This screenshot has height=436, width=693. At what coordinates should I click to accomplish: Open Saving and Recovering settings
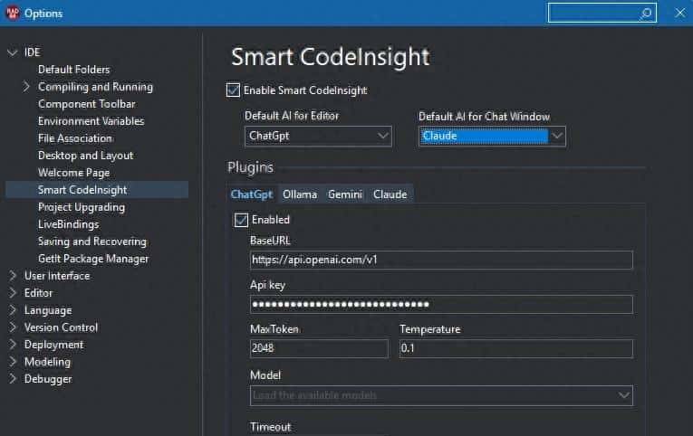coord(91,242)
